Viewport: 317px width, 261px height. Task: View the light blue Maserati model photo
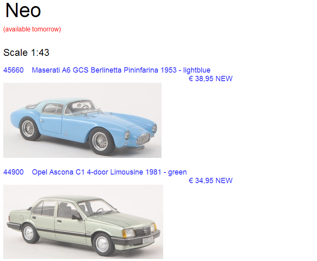[x=82, y=120]
